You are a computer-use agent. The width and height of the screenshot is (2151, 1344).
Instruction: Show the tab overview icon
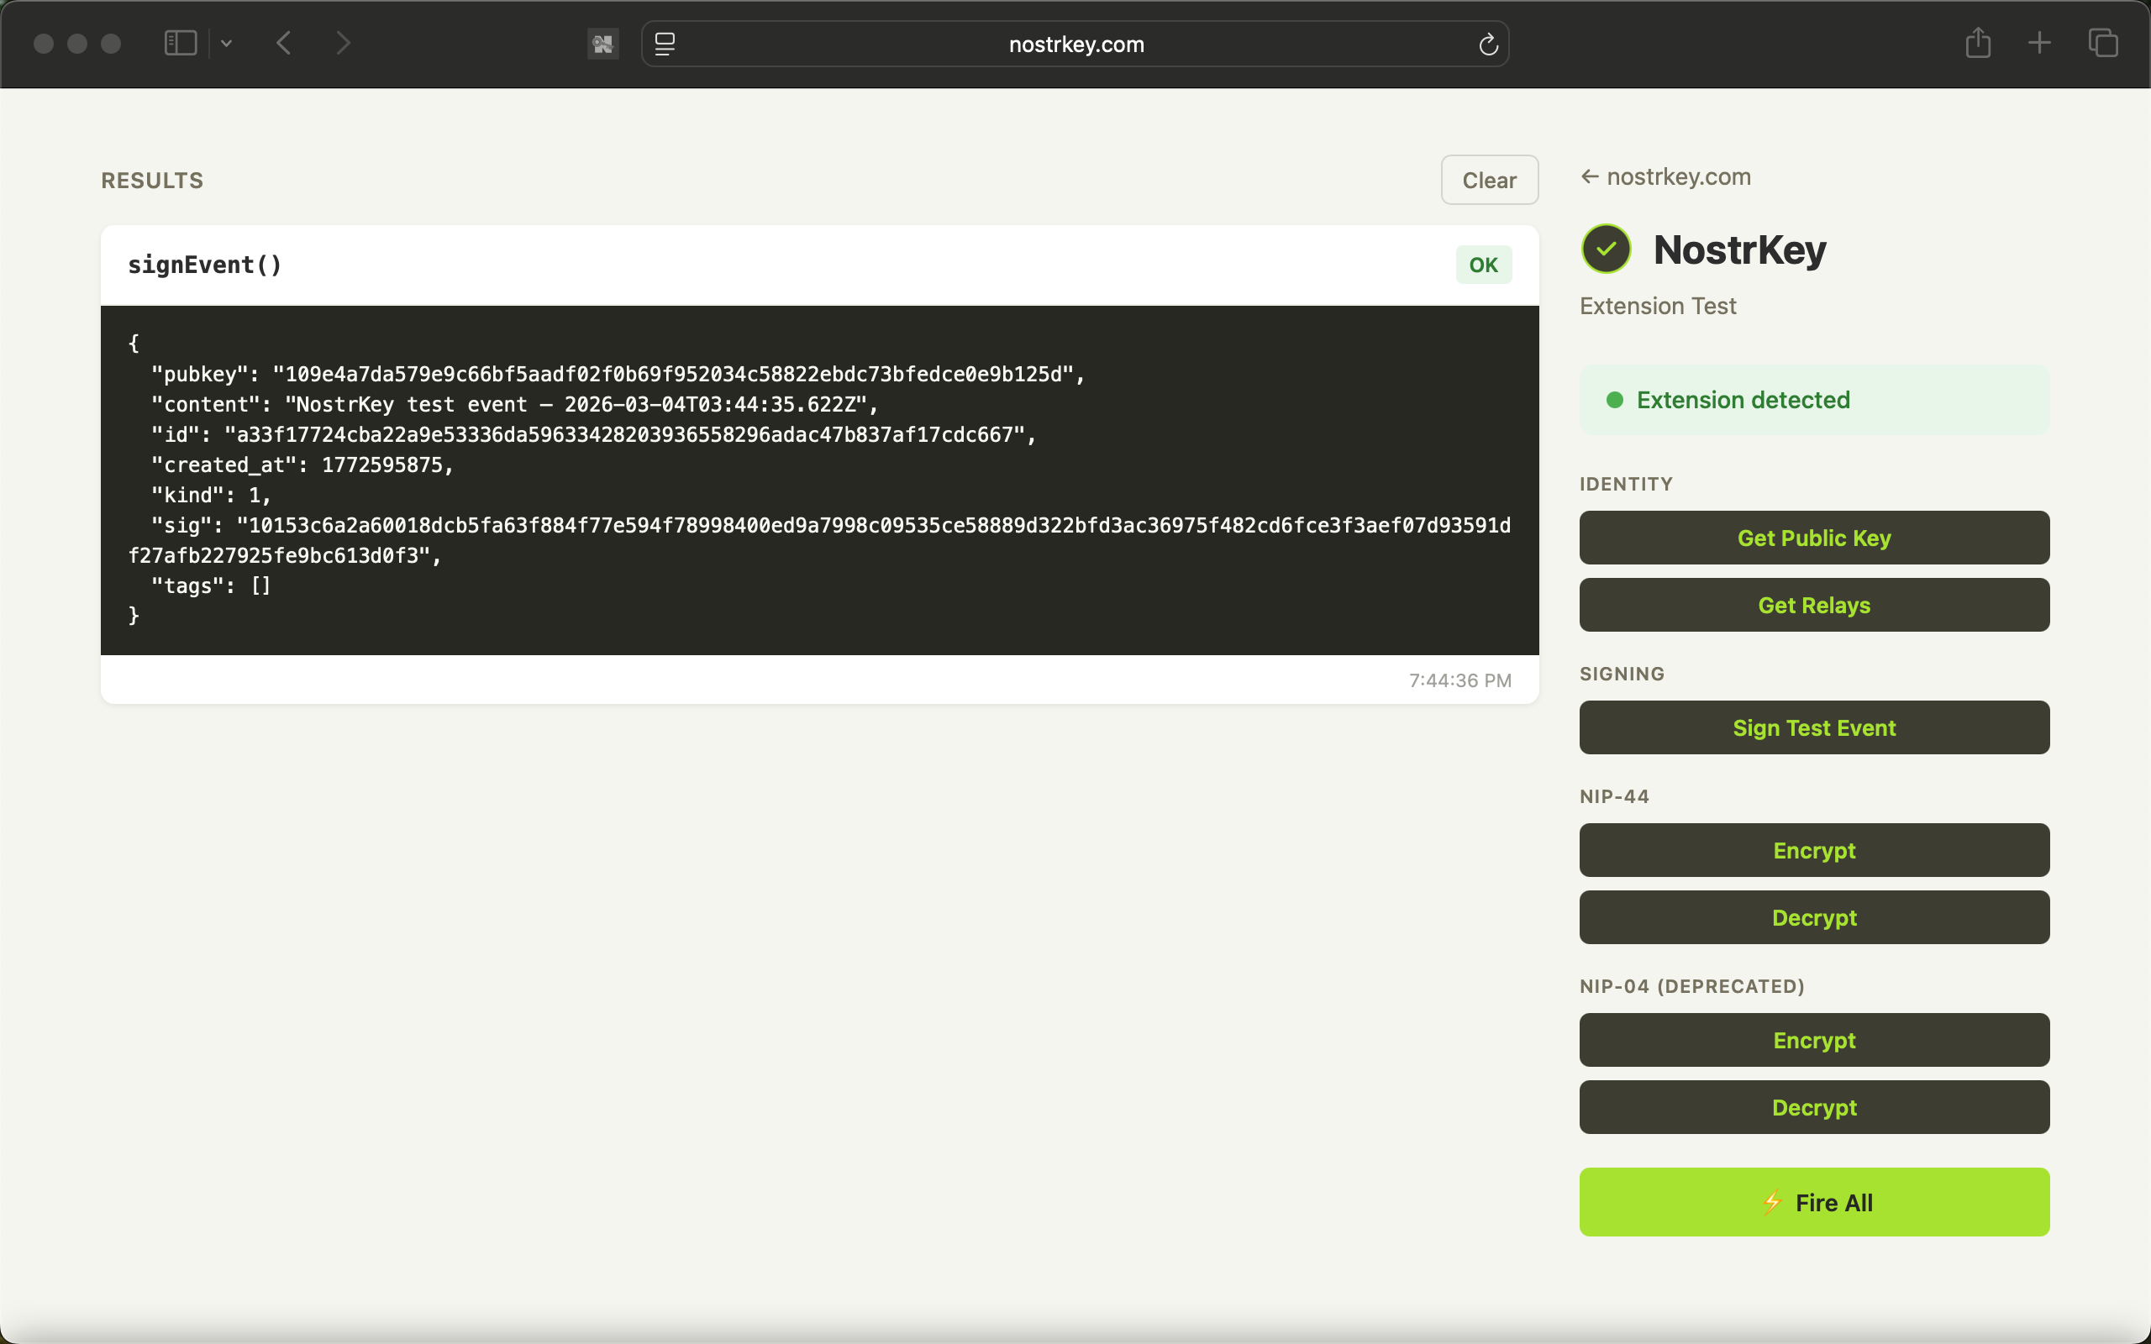click(2103, 43)
